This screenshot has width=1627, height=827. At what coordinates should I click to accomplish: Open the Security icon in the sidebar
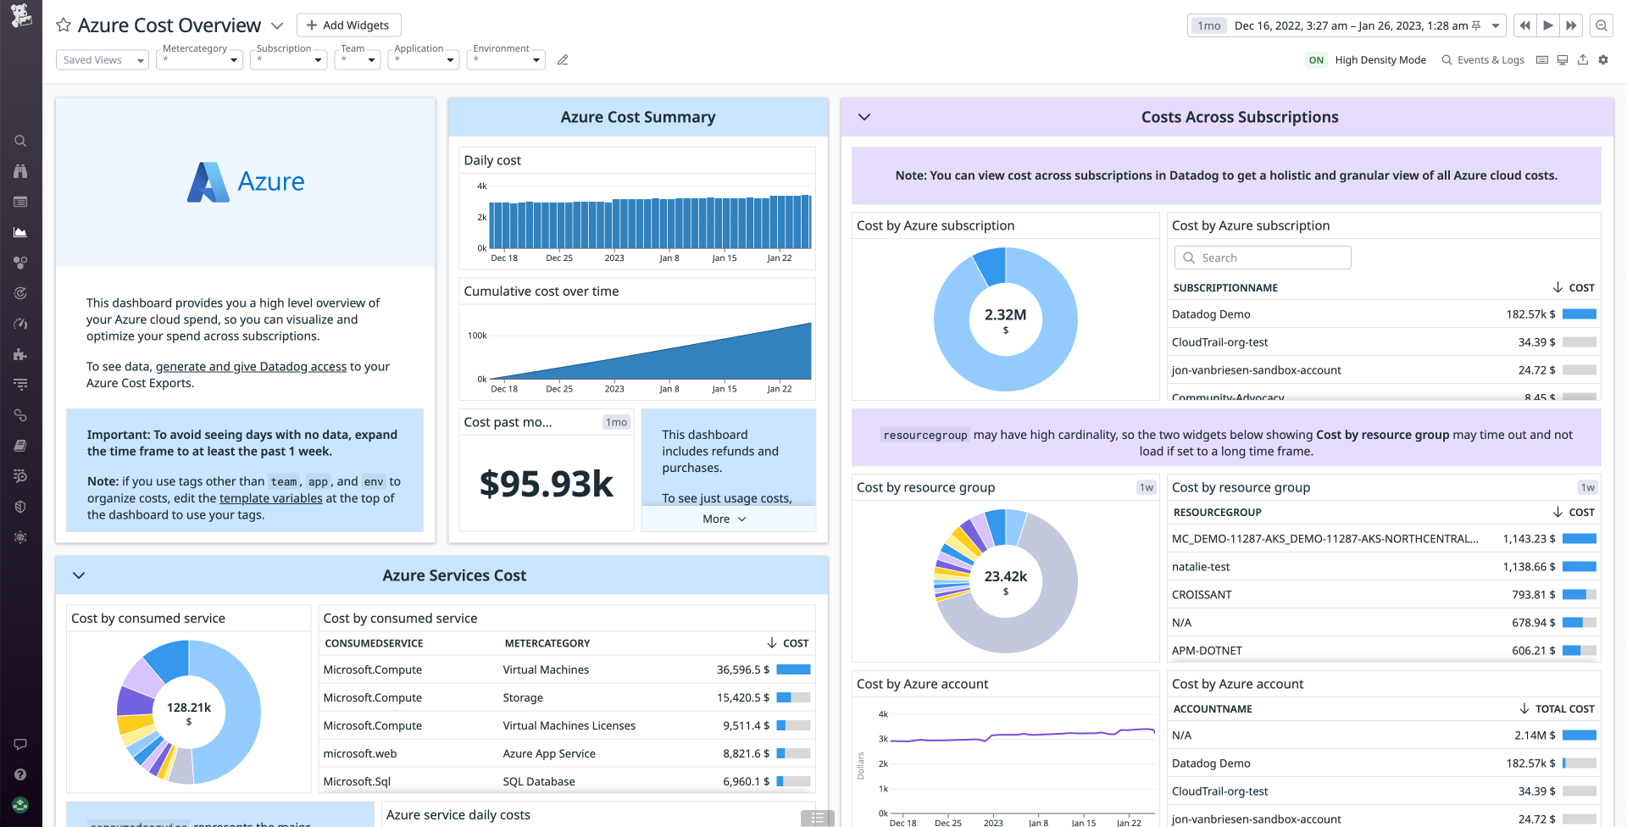tap(20, 507)
